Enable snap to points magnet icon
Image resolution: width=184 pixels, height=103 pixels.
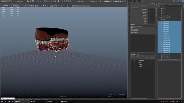[67, 1]
